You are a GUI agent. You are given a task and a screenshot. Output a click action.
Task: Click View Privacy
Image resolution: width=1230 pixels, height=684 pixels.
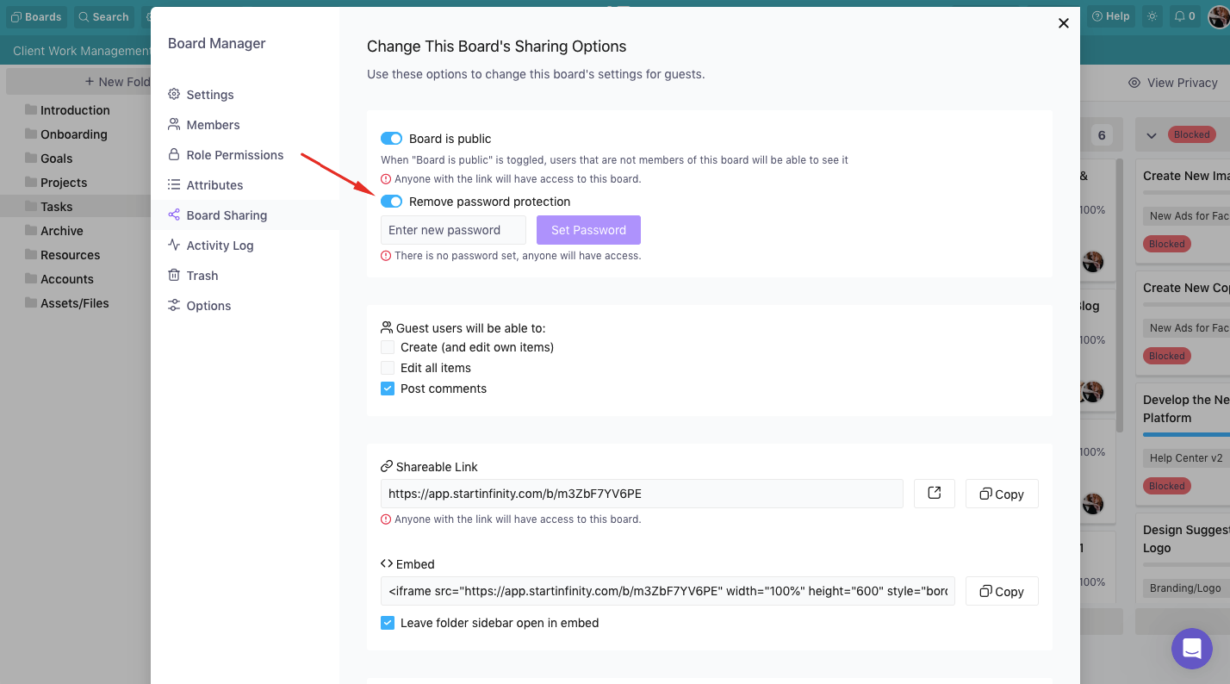pyautogui.click(x=1173, y=83)
